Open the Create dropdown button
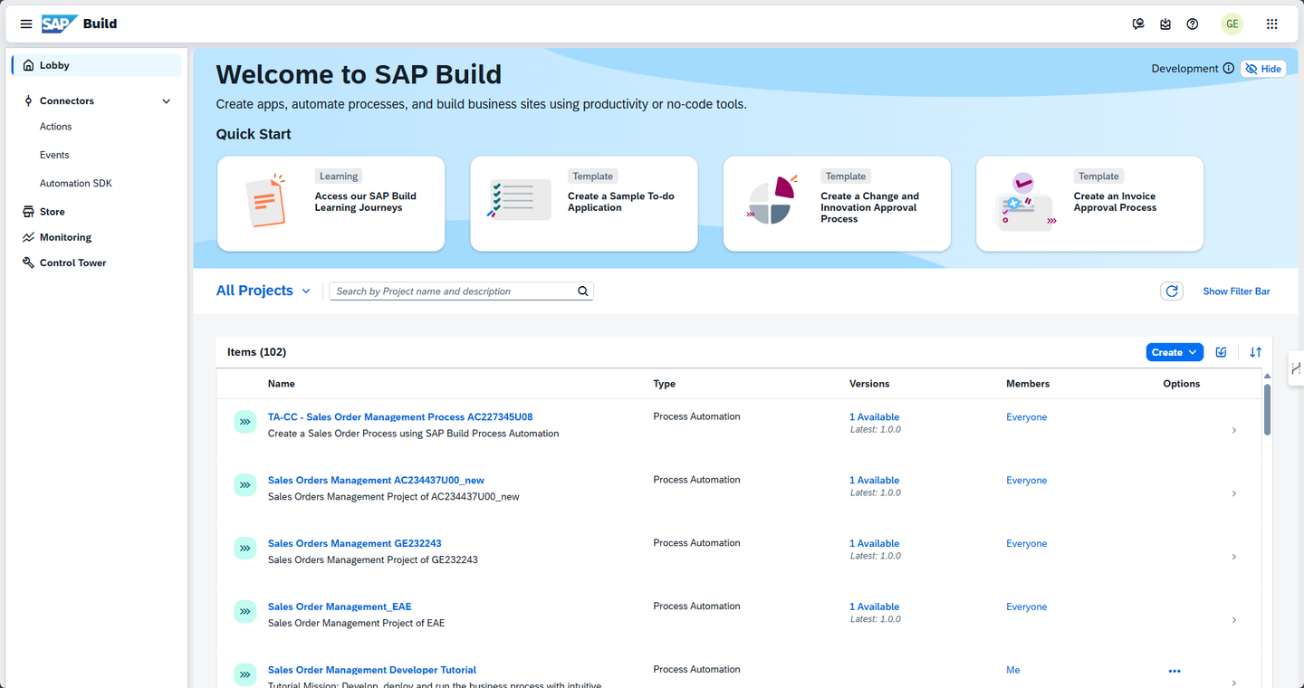Viewport: 1304px width, 688px height. click(x=1175, y=352)
